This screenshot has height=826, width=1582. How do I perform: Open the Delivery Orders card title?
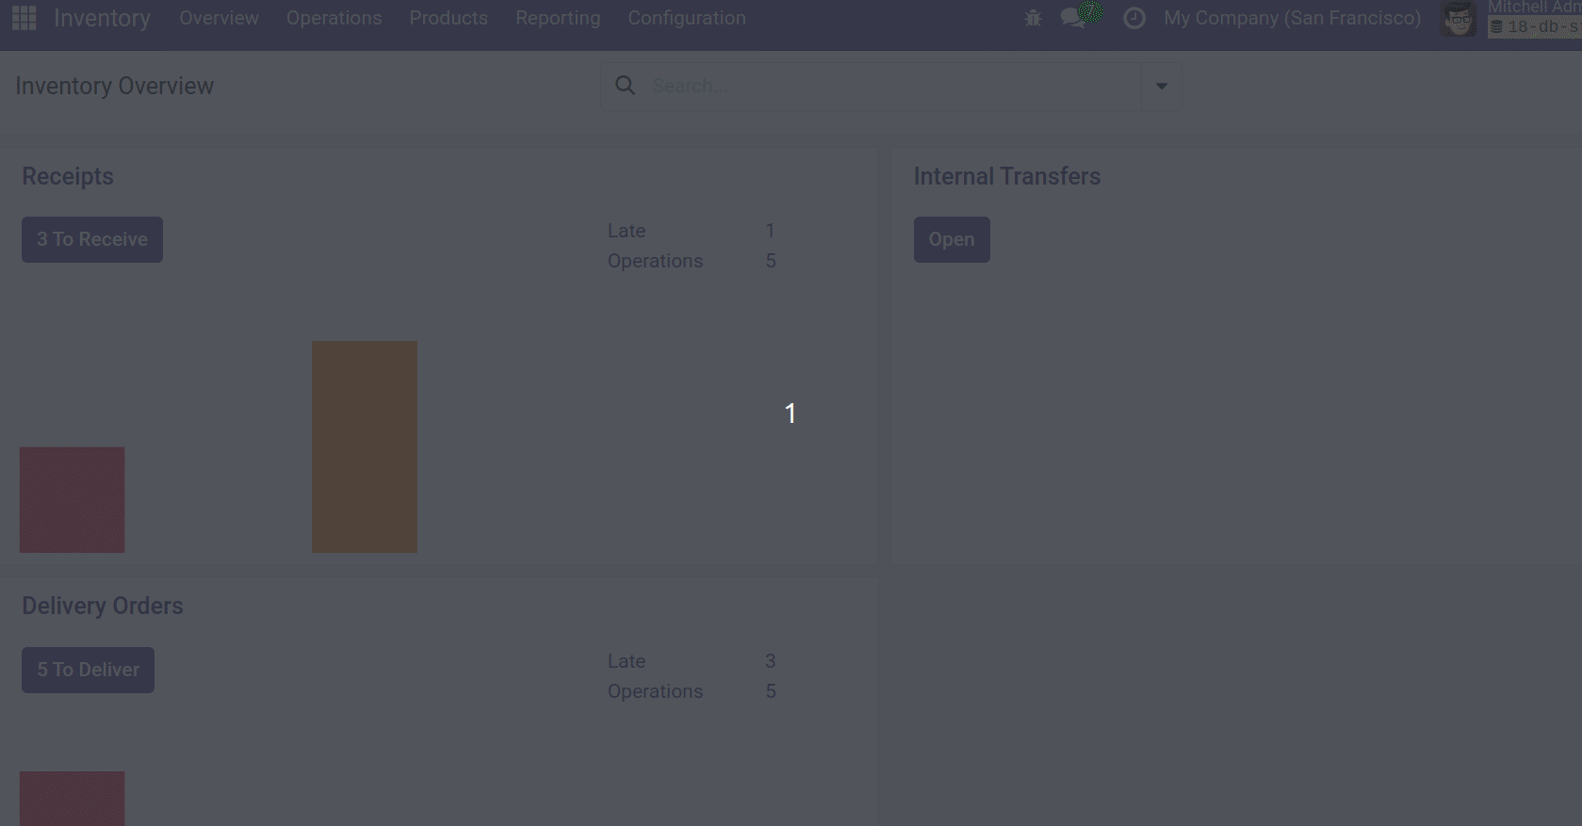click(x=103, y=606)
